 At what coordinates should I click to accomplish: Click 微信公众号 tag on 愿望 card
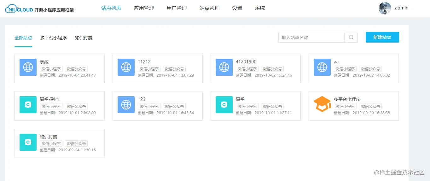pyautogui.click(x=272, y=106)
